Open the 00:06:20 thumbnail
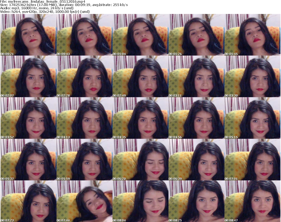 (140, 160)
